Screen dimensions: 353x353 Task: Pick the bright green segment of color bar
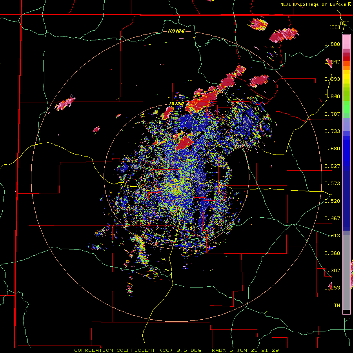[x=346, y=107]
